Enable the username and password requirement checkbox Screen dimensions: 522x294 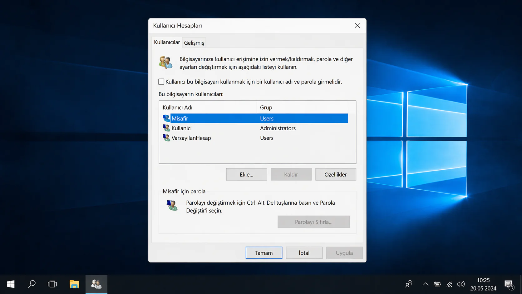coord(161,81)
